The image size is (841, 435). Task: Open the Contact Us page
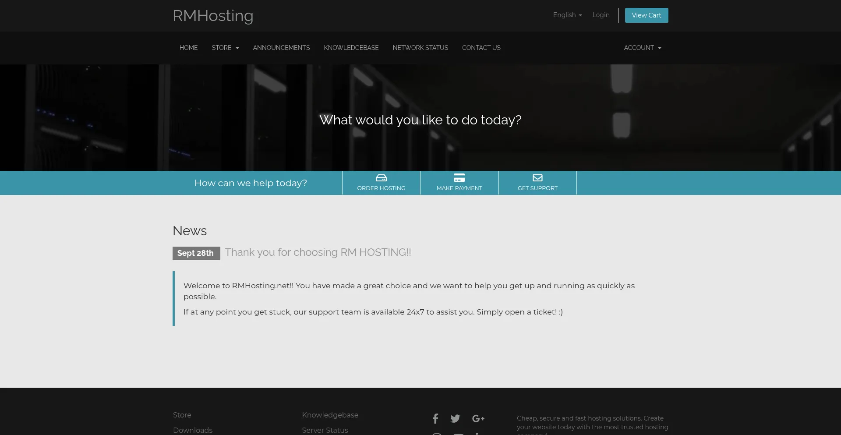click(481, 48)
